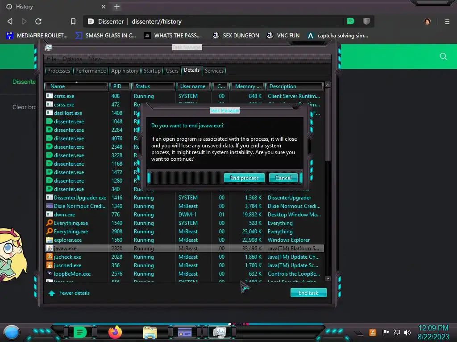The image size is (457, 342).
Task: Sort by the Description column header
Action: tap(295, 86)
